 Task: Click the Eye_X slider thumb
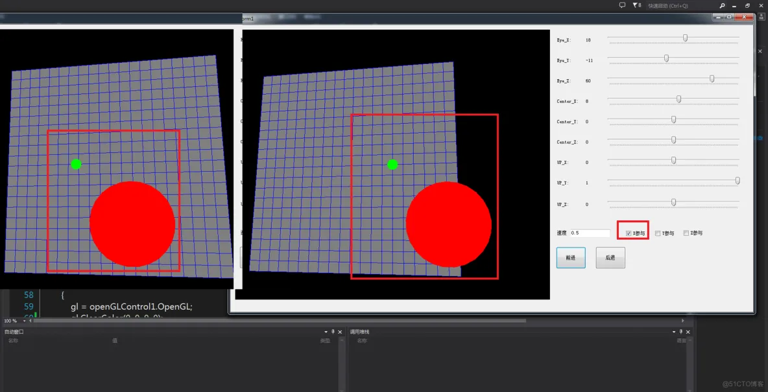click(685, 38)
